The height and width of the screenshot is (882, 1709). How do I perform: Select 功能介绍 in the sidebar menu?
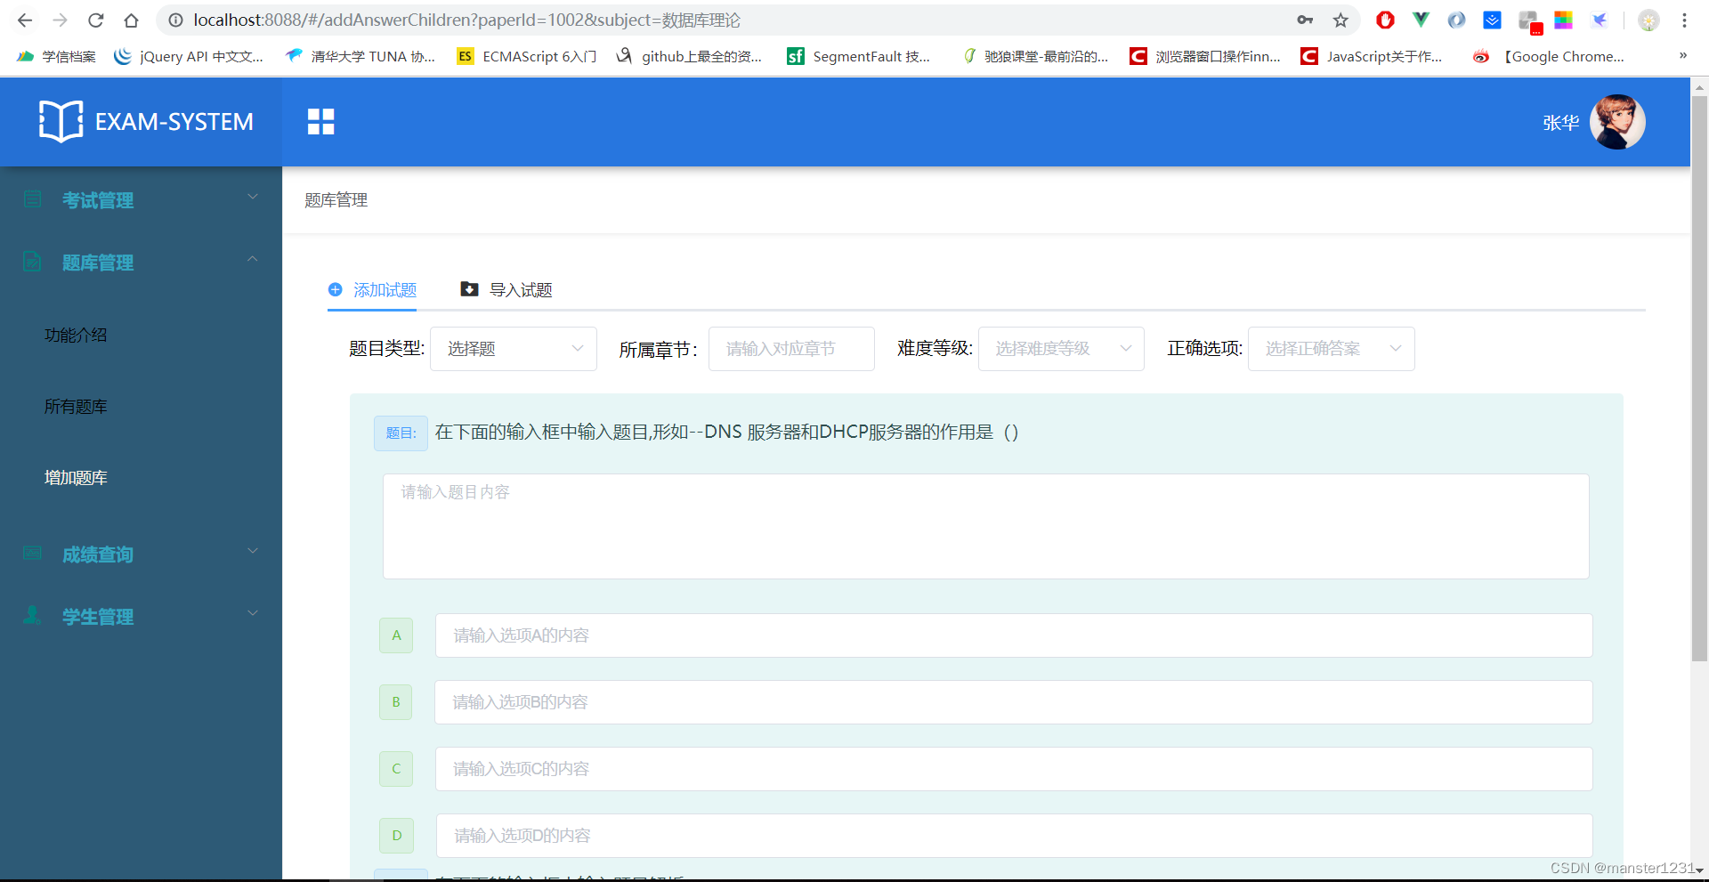[x=76, y=335]
